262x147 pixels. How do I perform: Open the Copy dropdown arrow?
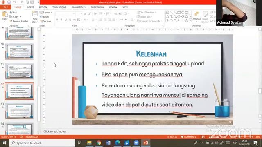pos(21,17)
